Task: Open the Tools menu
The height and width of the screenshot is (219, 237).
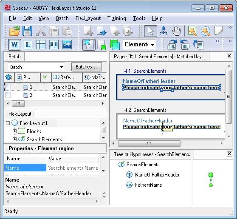Action: coord(139,18)
